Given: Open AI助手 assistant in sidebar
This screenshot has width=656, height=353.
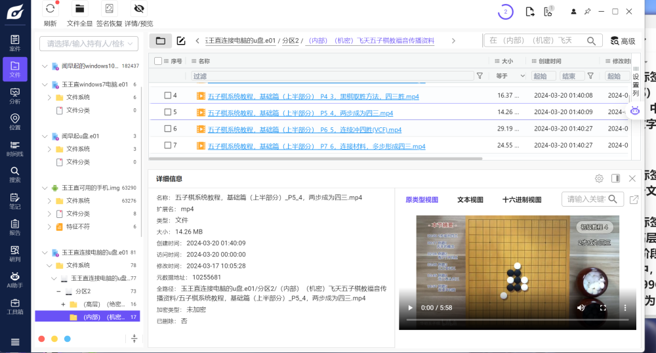Looking at the screenshot, I should pyautogui.click(x=14, y=280).
